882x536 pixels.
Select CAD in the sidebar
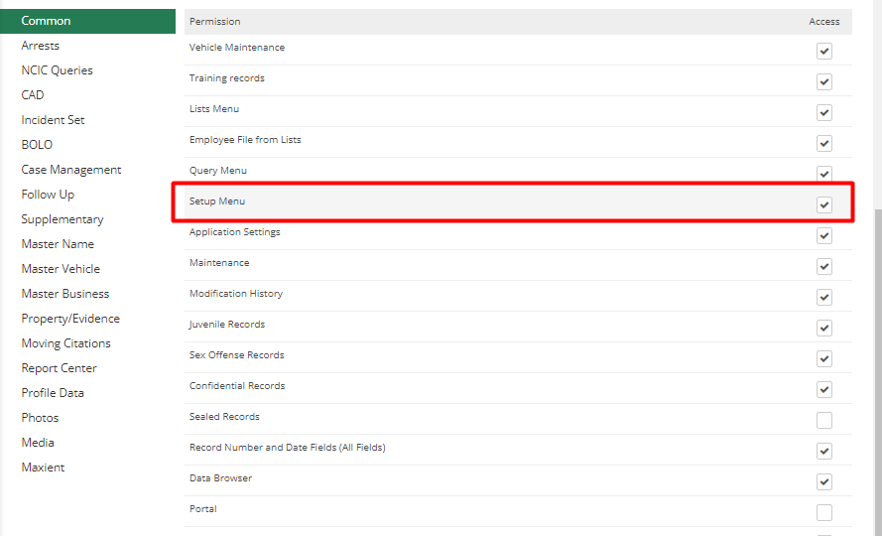(32, 95)
